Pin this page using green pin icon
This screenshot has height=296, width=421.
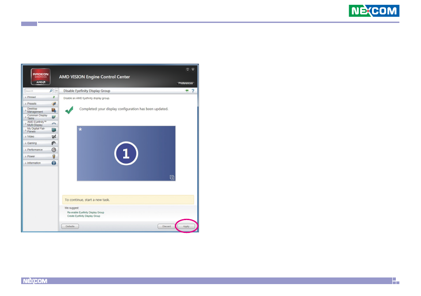point(187,91)
